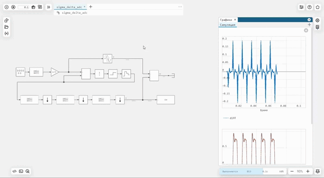Expand the toolbar with the double chevron
This screenshot has width=324, height=178.
click(x=49, y=7)
